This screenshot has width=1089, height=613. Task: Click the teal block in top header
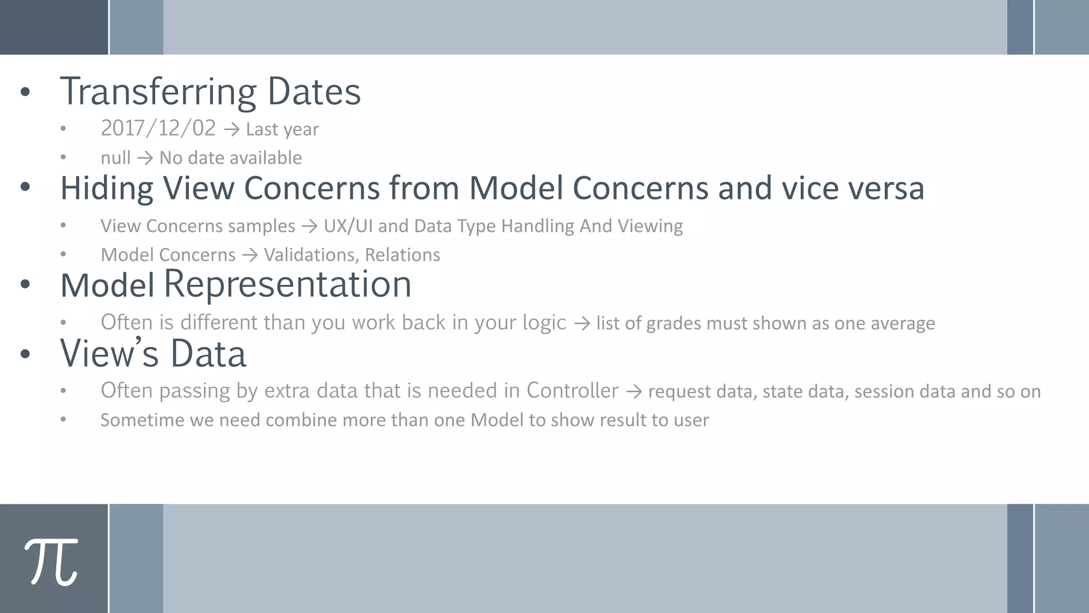coord(137,27)
